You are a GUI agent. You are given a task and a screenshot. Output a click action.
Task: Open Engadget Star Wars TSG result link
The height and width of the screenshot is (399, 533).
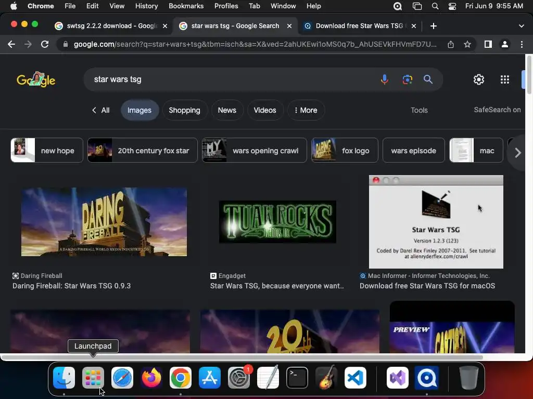pos(277,286)
